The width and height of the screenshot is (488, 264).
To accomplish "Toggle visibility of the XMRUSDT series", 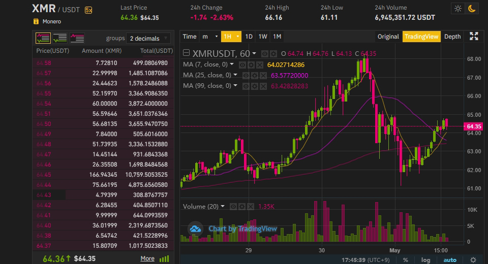I will click(x=264, y=54).
